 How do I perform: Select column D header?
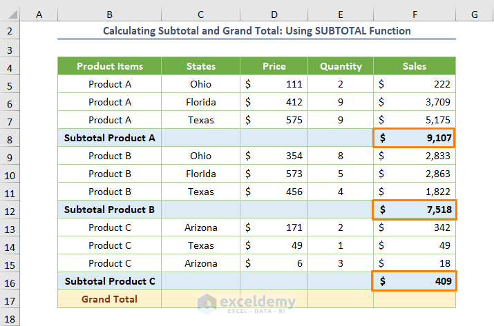pos(274,14)
